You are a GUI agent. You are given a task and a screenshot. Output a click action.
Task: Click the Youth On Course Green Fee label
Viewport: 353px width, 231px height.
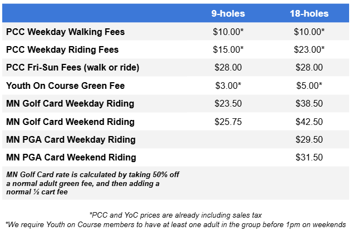click(x=65, y=86)
